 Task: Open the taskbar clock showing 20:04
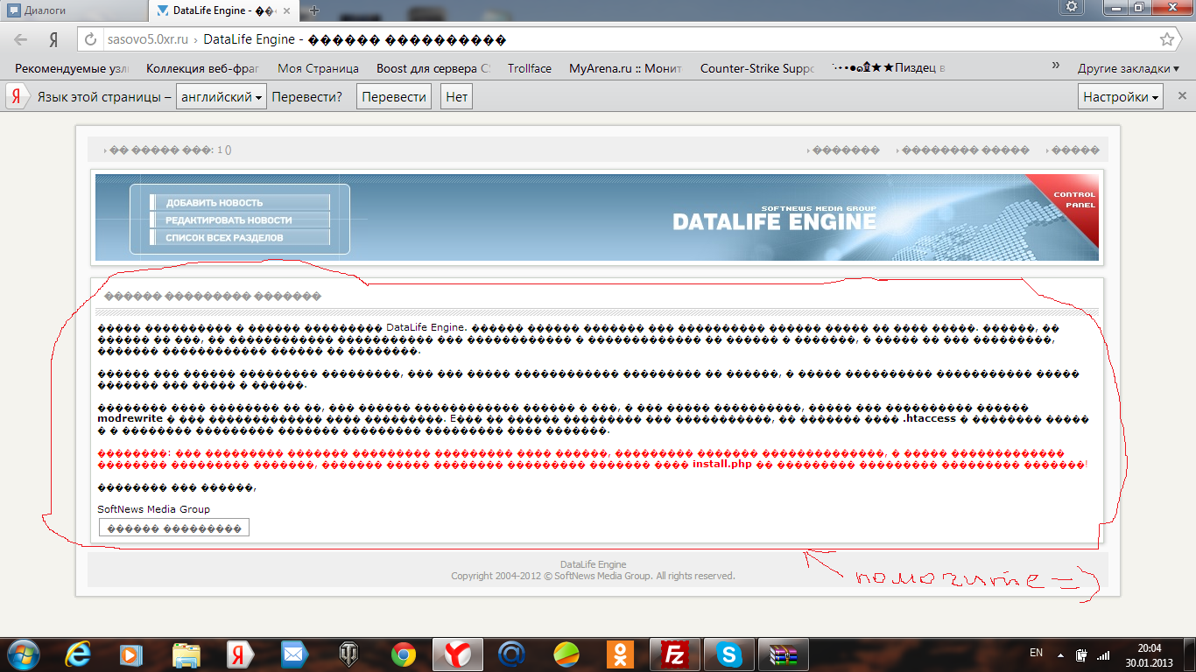[x=1149, y=654]
